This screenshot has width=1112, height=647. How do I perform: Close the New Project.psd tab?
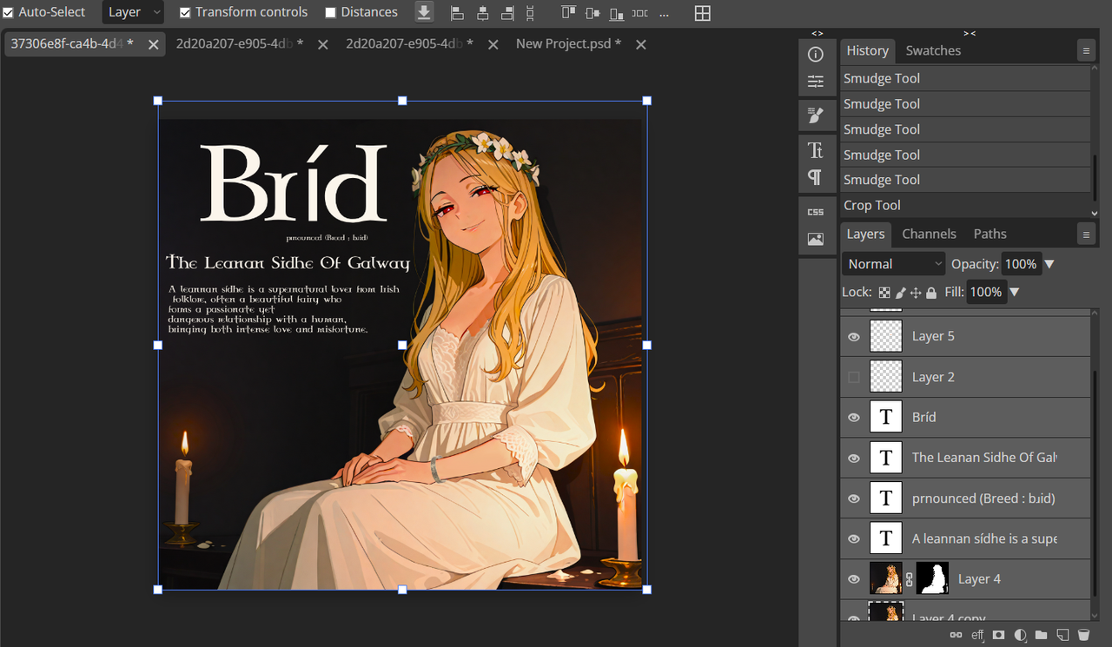[x=641, y=44]
